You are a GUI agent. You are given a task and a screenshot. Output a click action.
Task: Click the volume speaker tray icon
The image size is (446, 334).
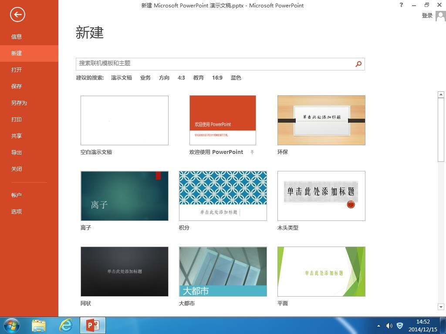click(389, 325)
